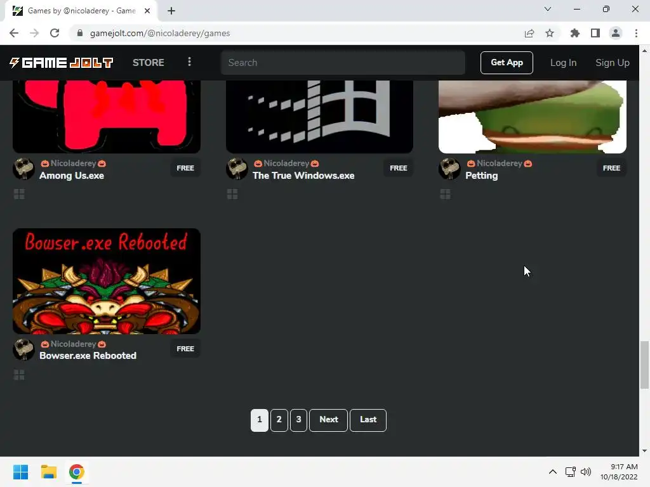This screenshot has width=650, height=487.
Task: Open a new browser tab
Action: (x=171, y=11)
